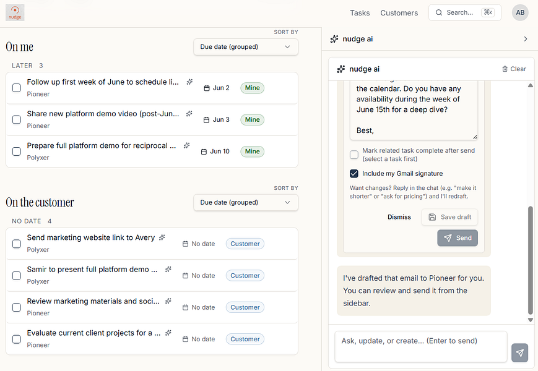Click the sparkle icon in nudge ai chat card header

(341, 69)
